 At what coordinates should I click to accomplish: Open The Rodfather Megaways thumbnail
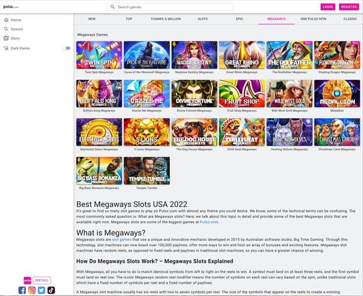click(x=289, y=55)
